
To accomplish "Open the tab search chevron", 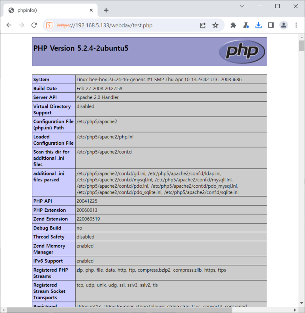I will (242, 6).
